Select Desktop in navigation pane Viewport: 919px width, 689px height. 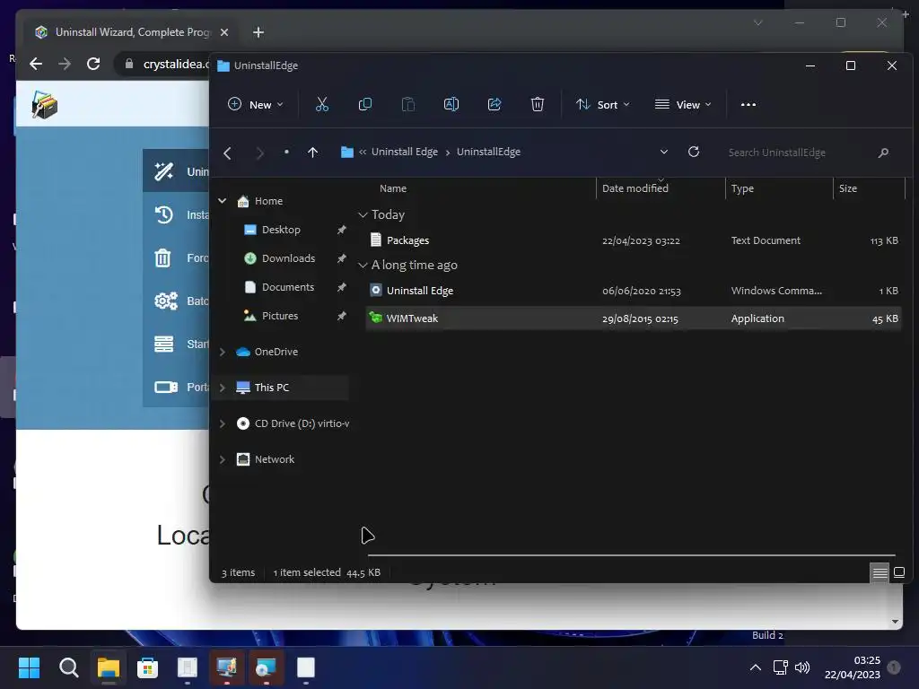pos(281,230)
